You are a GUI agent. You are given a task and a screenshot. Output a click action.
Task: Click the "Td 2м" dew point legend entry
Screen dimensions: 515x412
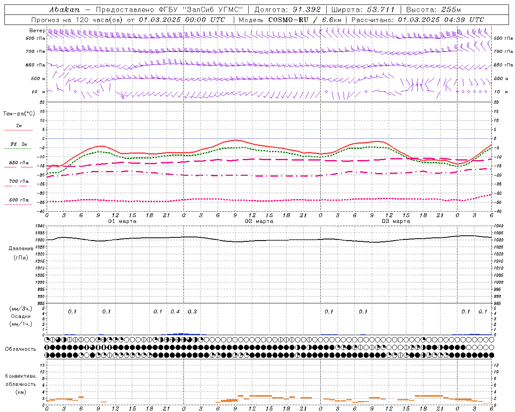(x=19, y=144)
